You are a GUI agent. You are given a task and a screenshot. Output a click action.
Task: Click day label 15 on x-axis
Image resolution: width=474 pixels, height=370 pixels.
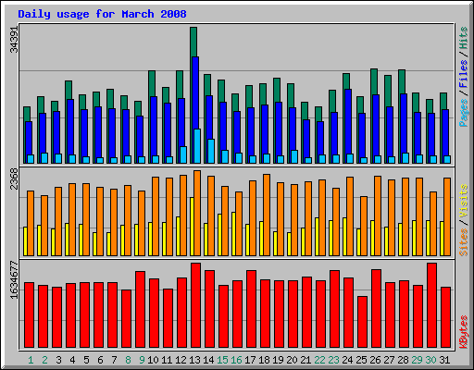222,360
